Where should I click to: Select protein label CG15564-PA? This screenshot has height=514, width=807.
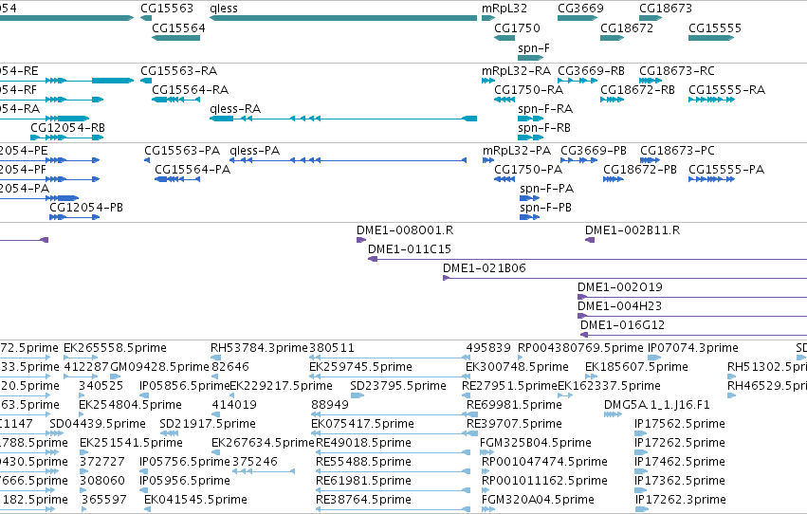(x=193, y=169)
